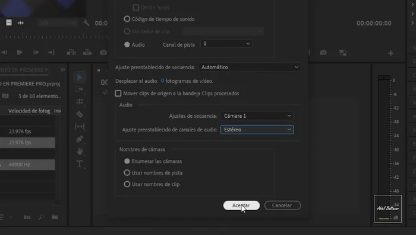
Task: Select Código de tiempo de sonido option
Action: pyautogui.click(x=127, y=19)
